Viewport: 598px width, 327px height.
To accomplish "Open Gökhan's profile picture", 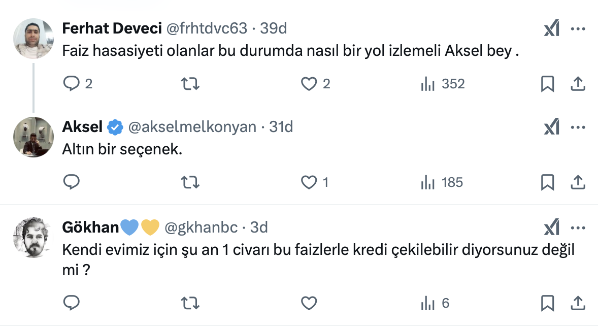I will (32, 238).
